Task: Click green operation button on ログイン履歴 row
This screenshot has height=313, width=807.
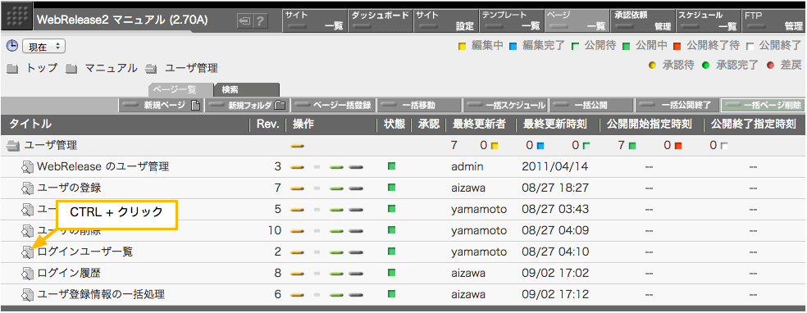Action: pyautogui.click(x=336, y=274)
